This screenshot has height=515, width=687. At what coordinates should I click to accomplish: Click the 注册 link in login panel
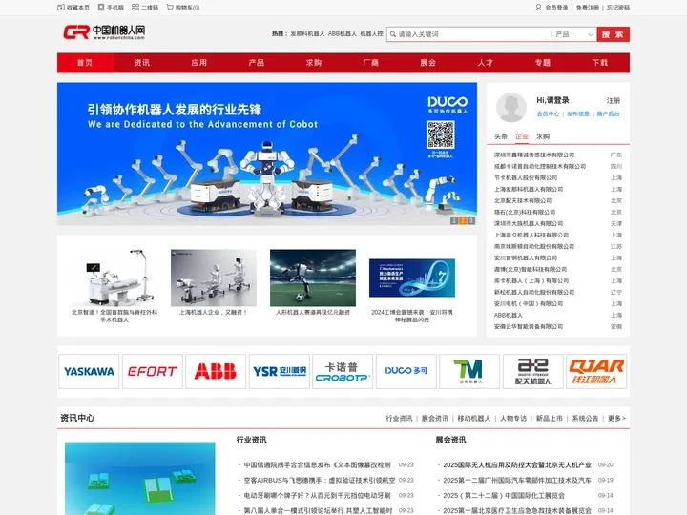(x=614, y=101)
